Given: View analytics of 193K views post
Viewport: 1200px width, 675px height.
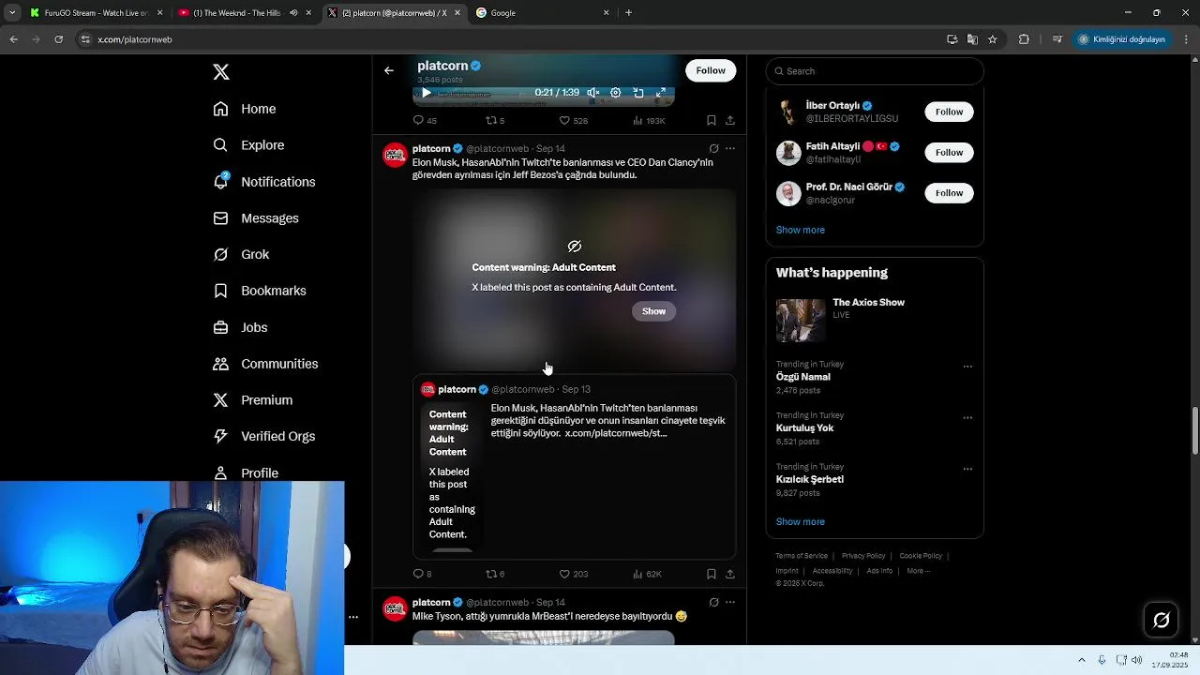Looking at the screenshot, I should (649, 120).
